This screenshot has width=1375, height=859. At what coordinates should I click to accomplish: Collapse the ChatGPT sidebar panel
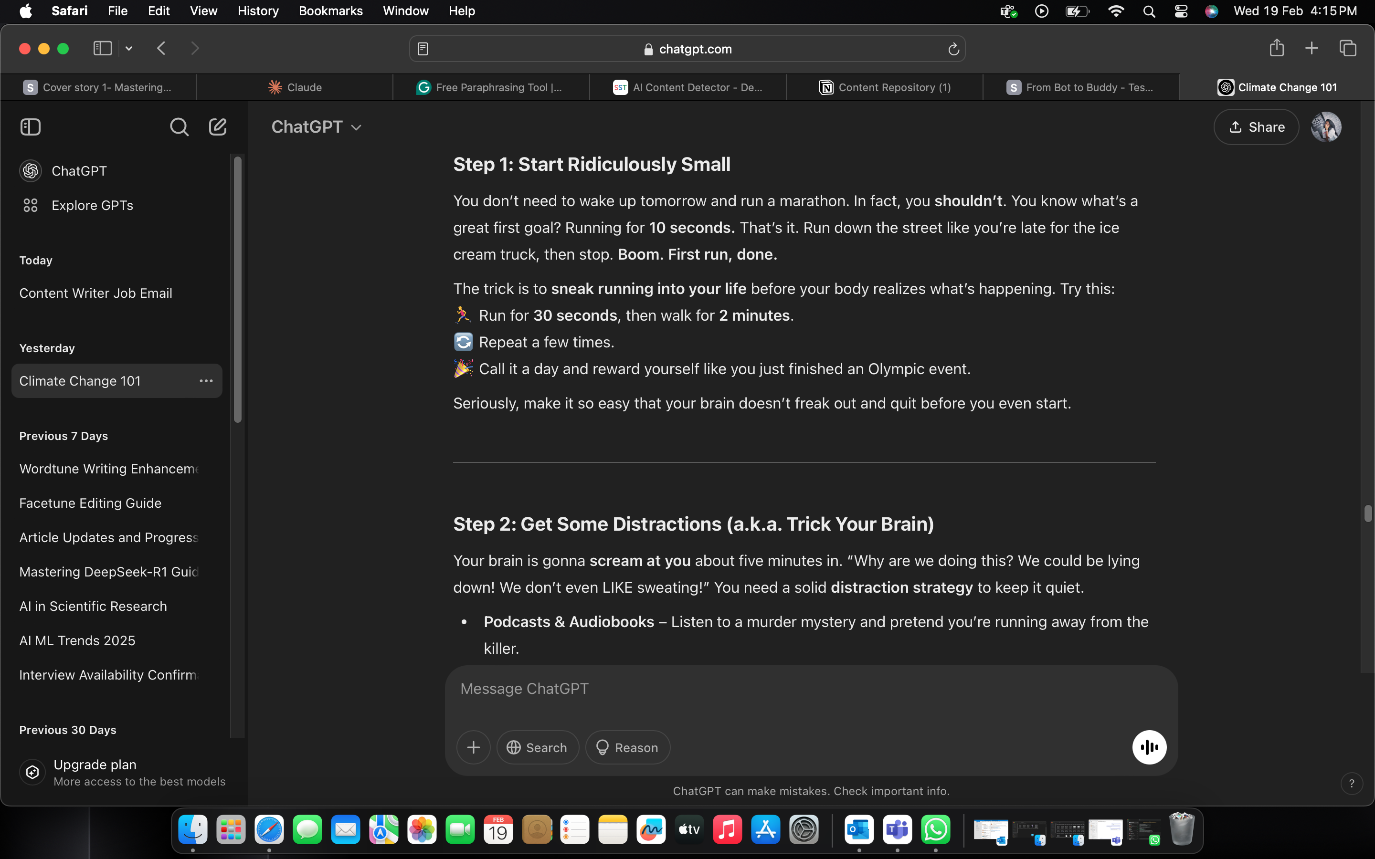coord(30,126)
